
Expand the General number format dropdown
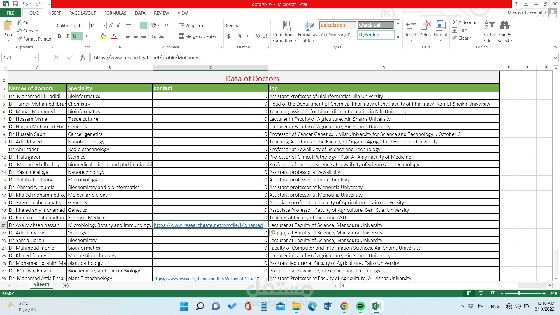click(267, 25)
